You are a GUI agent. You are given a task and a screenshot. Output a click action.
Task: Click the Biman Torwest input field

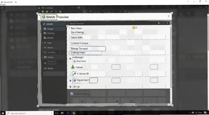88,49
